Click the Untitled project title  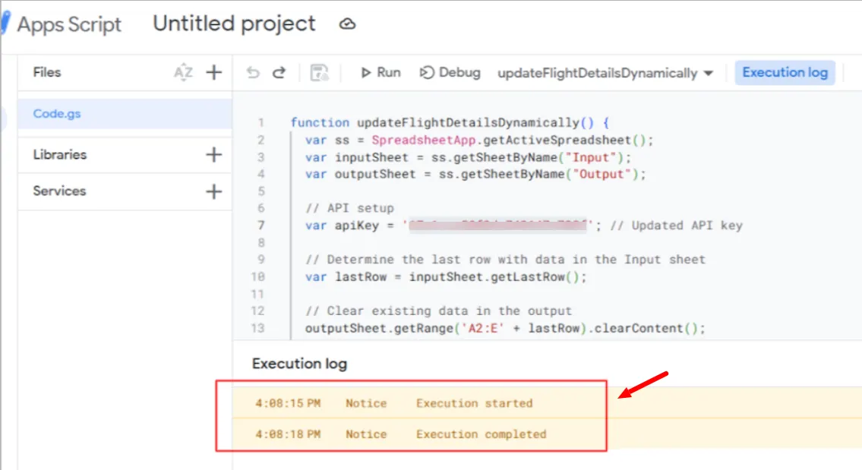pos(234,24)
